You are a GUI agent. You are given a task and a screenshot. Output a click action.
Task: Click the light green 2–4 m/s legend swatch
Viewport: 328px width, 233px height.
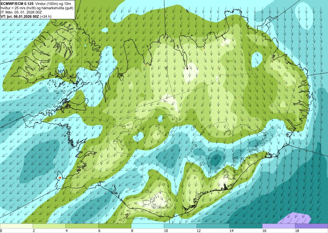(49, 226)
